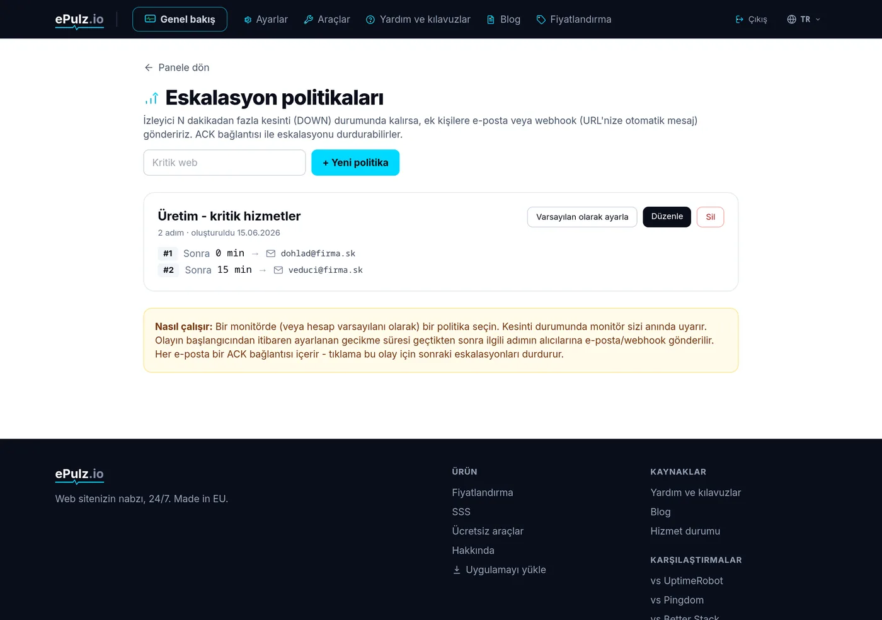The width and height of the screenshot is (882, 620).
Task: Open the Genel bakış tab
Action: (180, 20)
